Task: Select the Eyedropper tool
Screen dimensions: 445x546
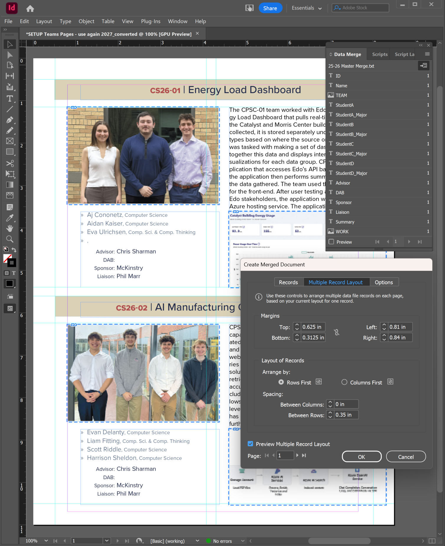Action: (10, 218)
